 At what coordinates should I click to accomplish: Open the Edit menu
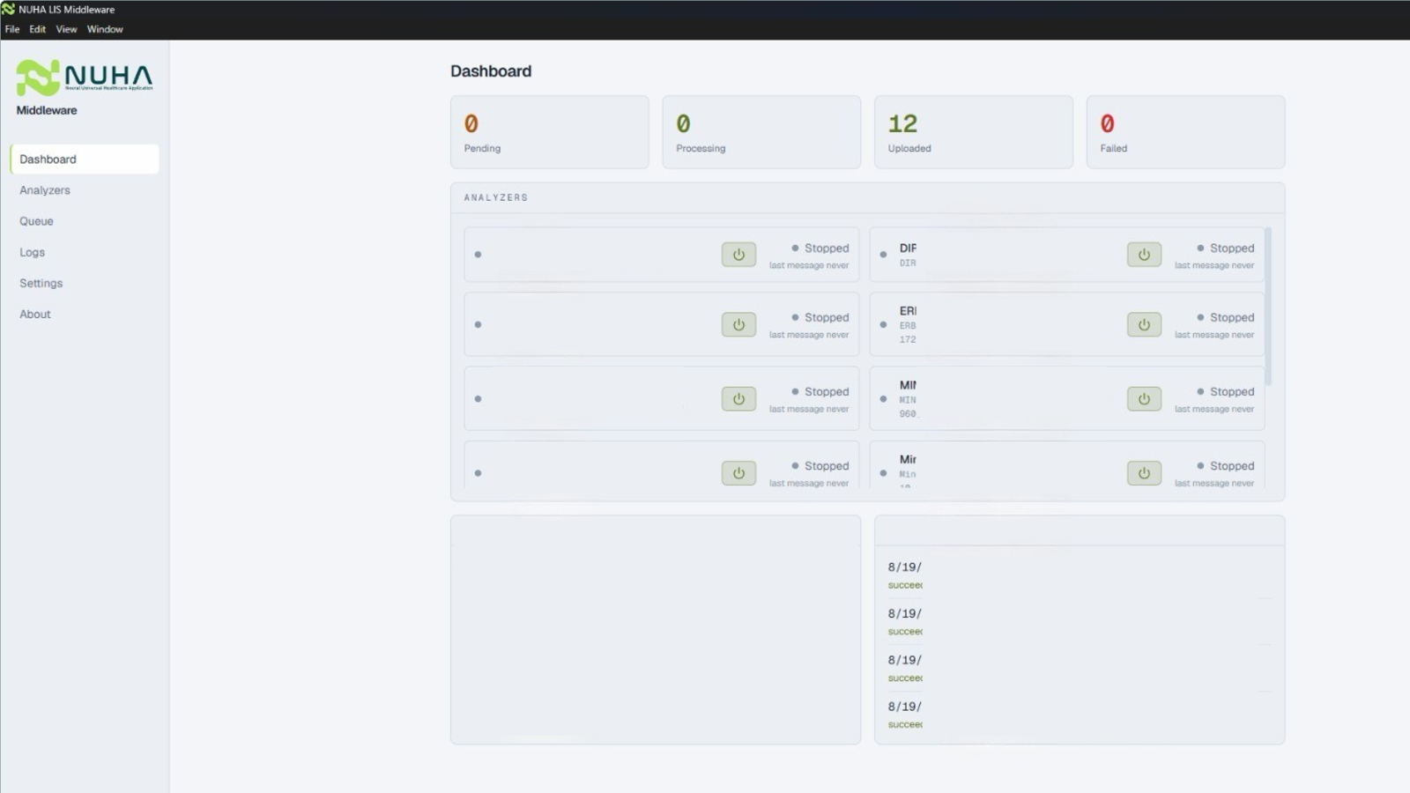point(37,29)
